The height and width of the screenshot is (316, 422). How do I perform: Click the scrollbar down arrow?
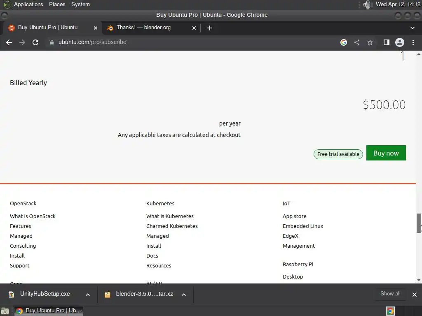pos(419,280)
